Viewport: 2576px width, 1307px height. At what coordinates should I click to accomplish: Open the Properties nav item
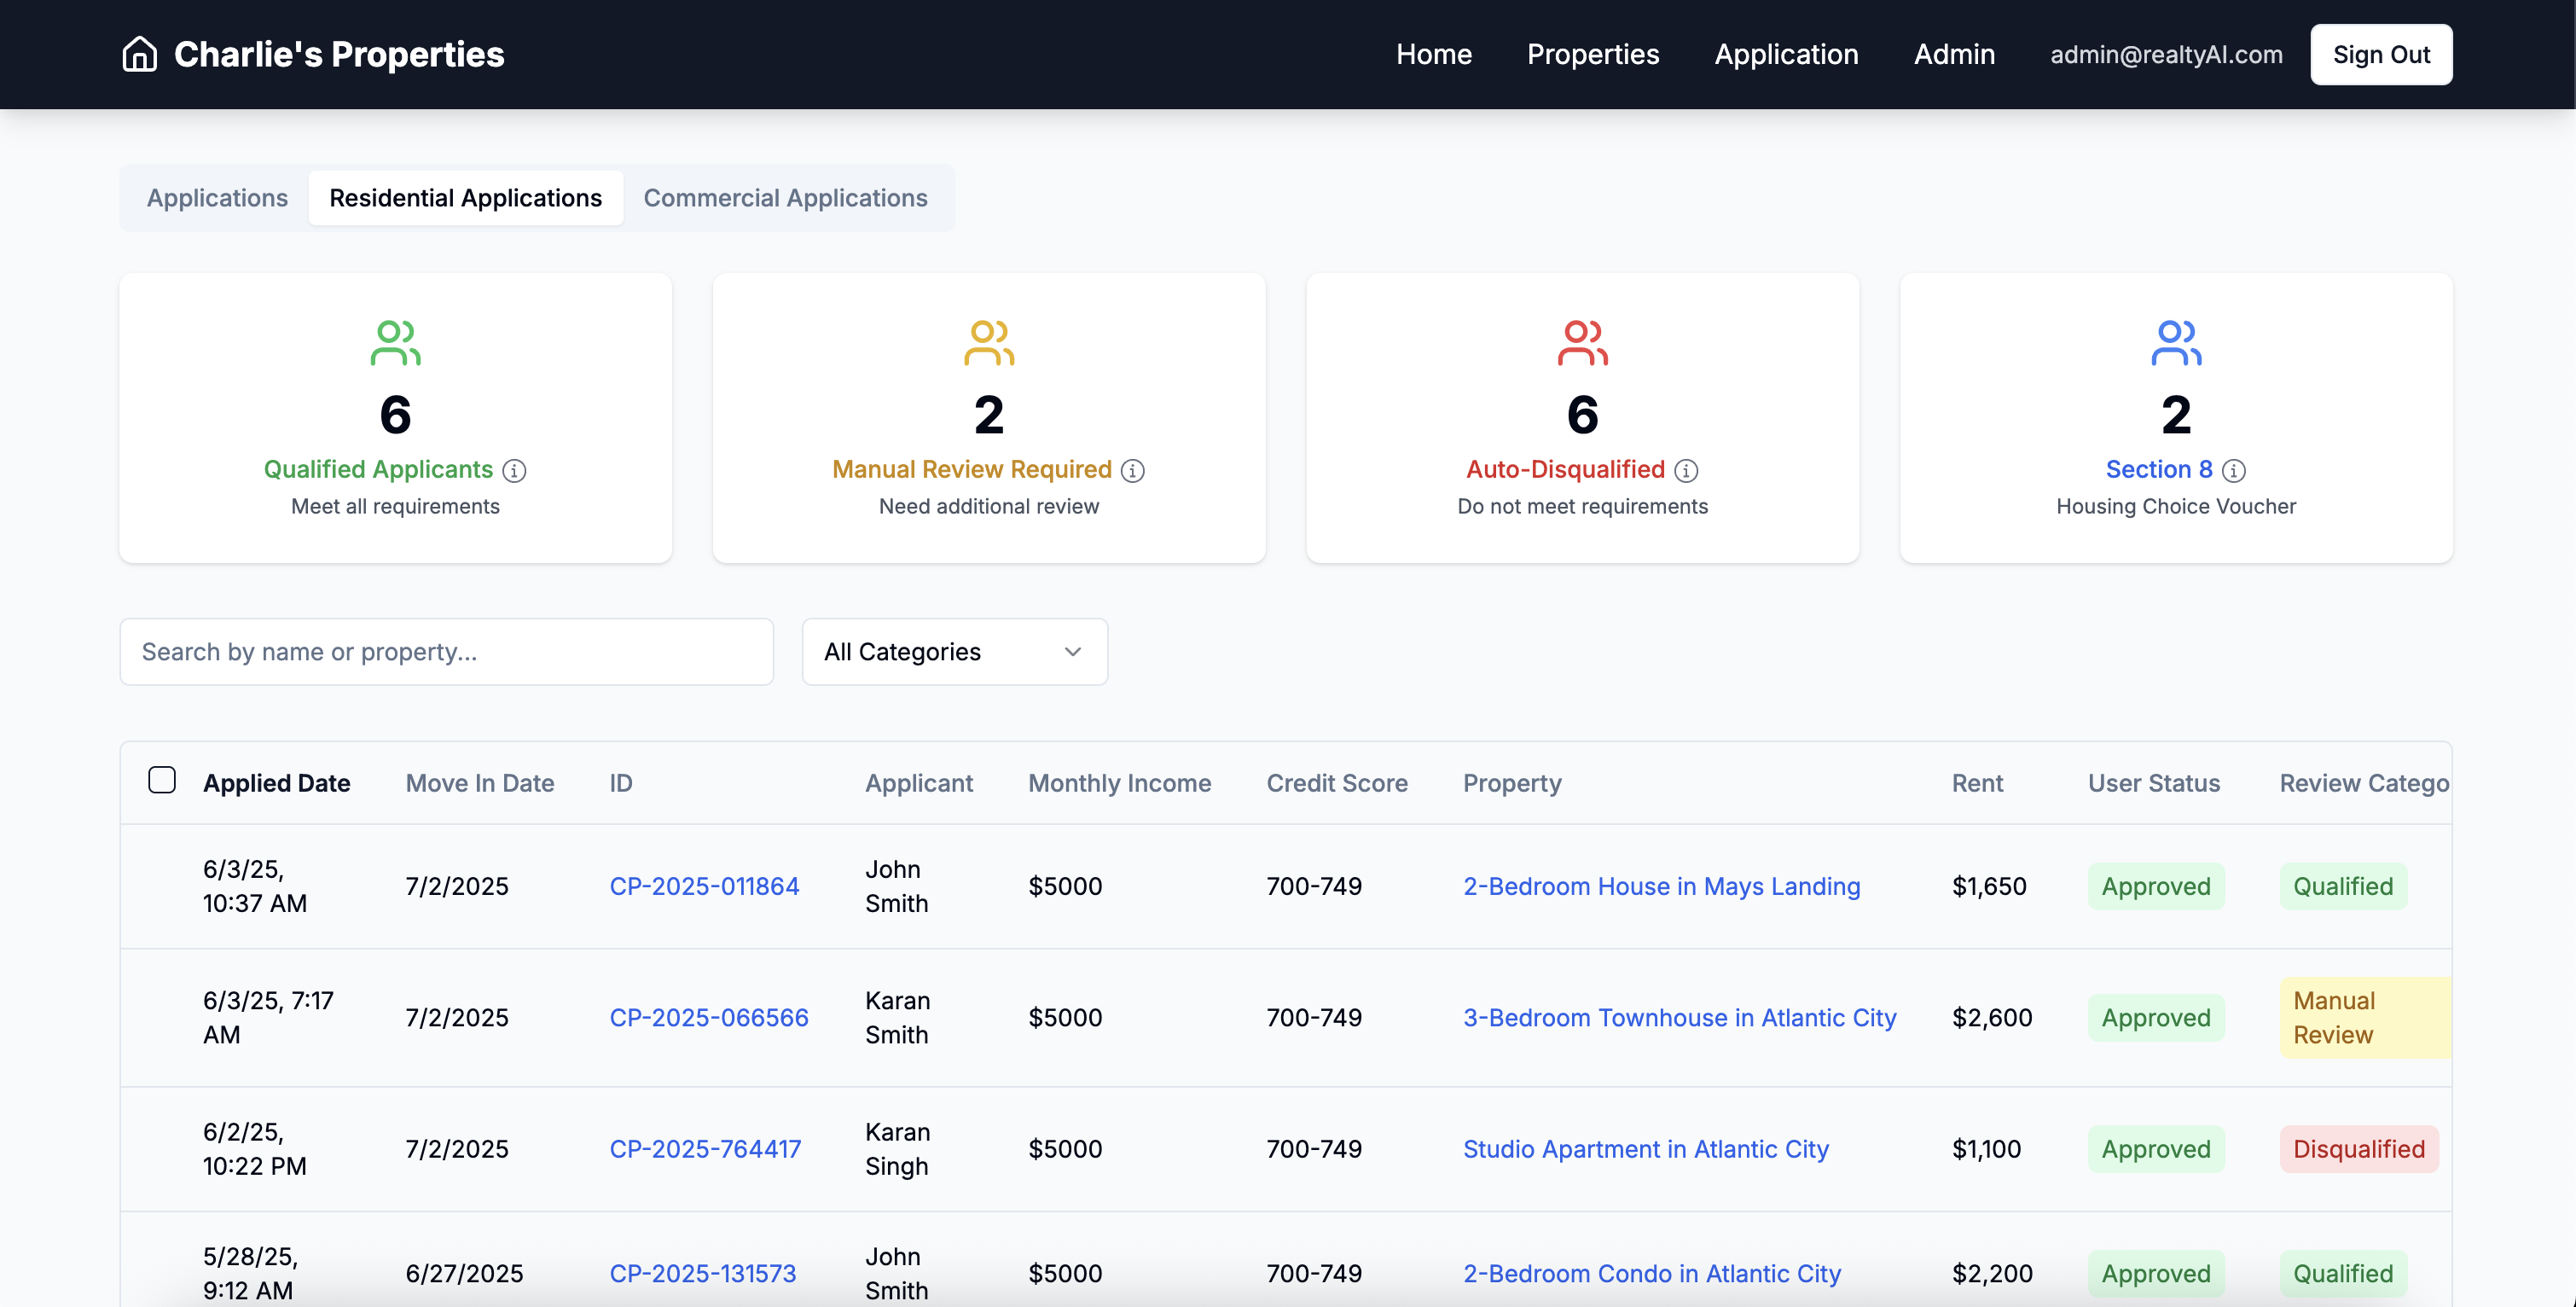tap(1593, 54)
